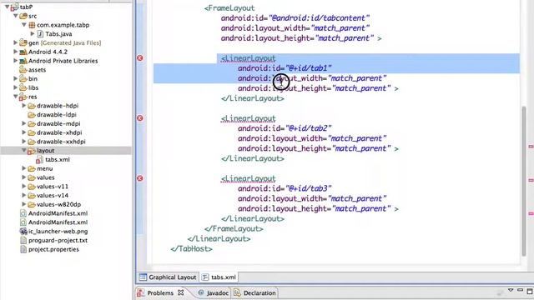Click the Tabs.java file icon
Image resolution: width=534 pixels, height=300 pixels.
[40, 33]
